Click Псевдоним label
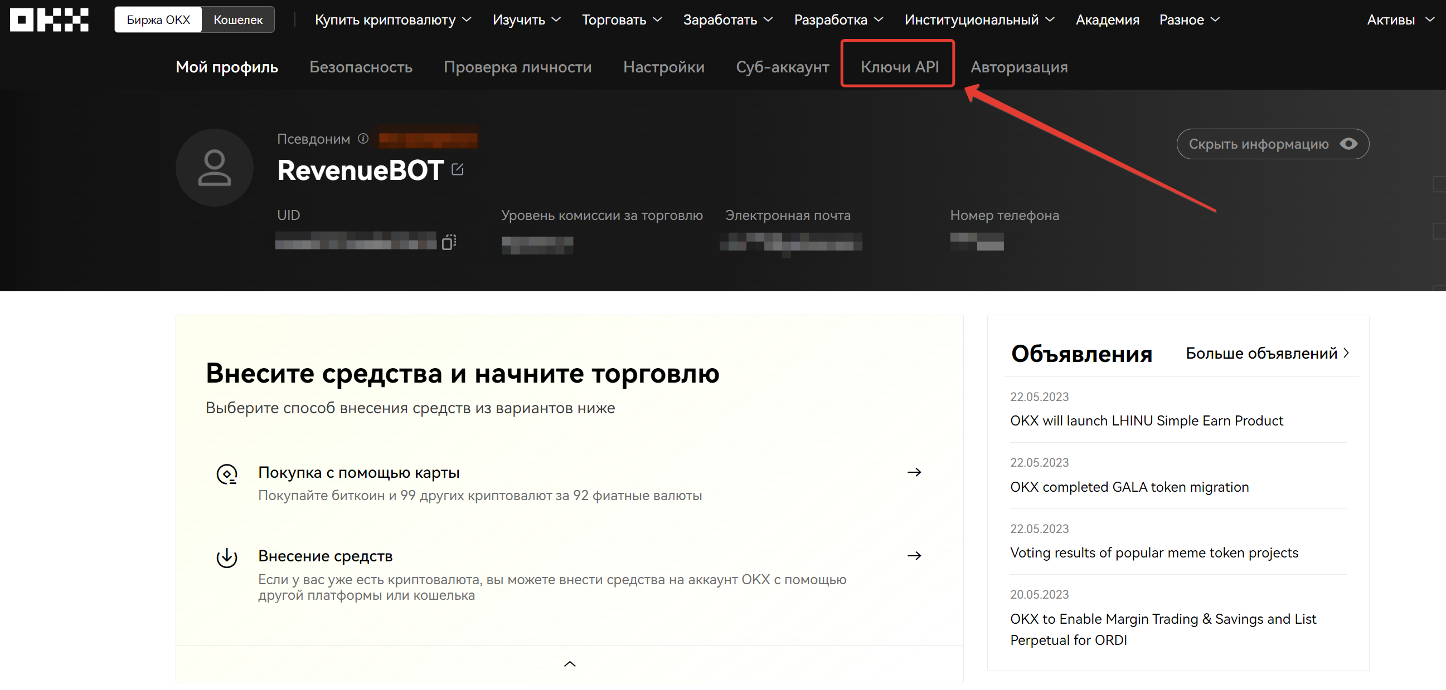 [313, 139]
